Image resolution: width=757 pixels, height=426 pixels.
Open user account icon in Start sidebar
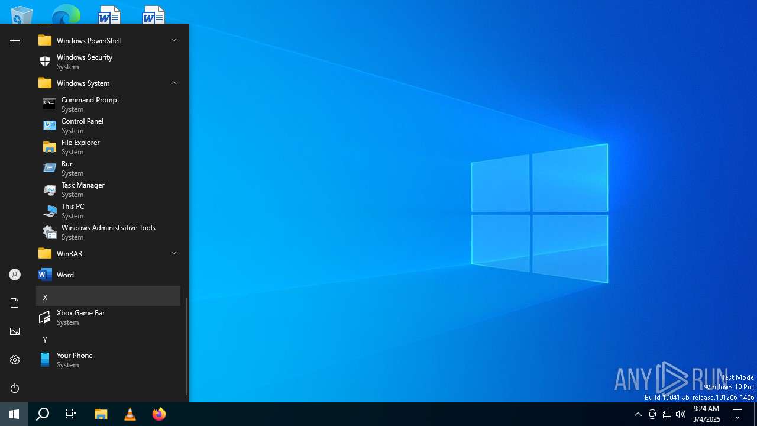[15, 275]
